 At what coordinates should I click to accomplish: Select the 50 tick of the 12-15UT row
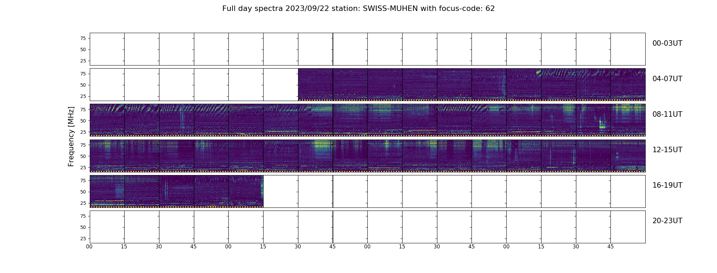point(83,156)
